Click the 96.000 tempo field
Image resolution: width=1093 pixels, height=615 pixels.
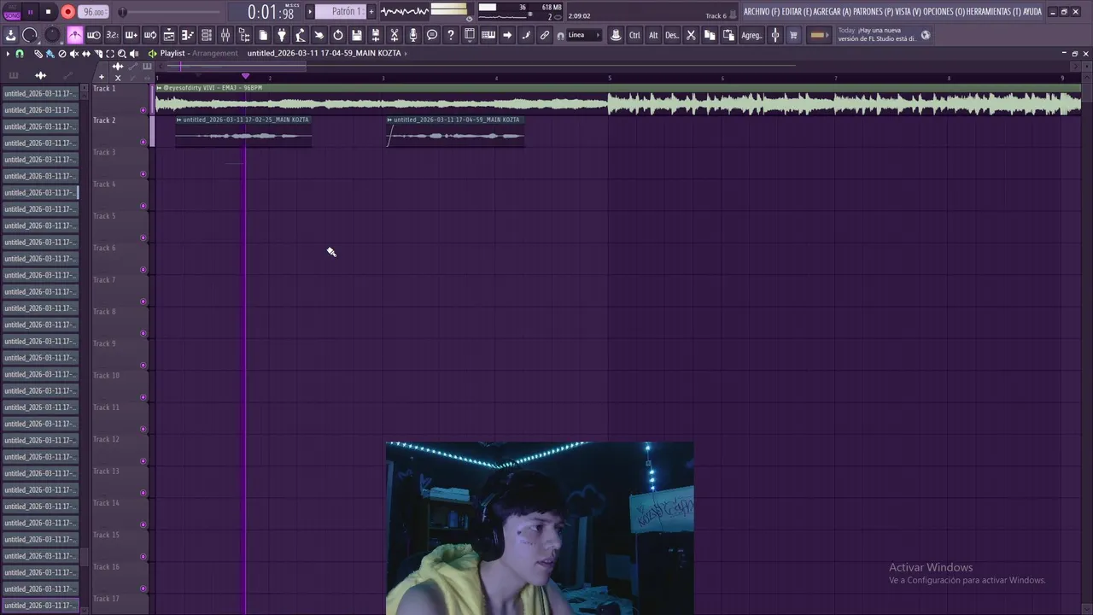(94, 12)
